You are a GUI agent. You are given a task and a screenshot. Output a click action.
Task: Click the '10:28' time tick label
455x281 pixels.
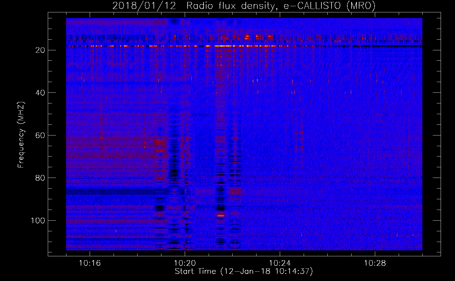coord(375,263)
